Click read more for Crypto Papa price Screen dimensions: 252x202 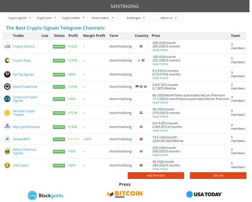160,64
